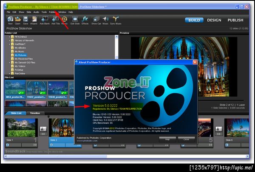
Task: Select the Slide List tab
Action: point(16,113)
